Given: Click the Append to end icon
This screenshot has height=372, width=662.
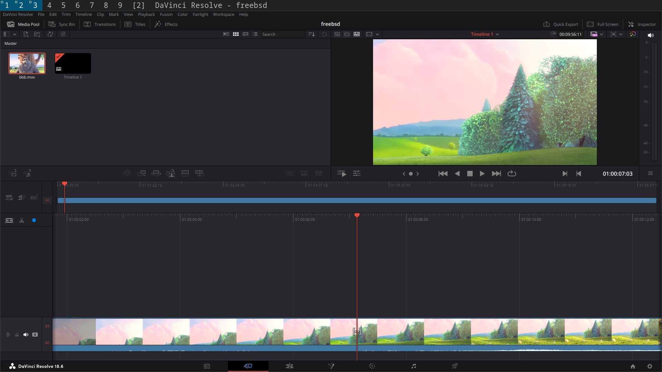Looking at the screenshot, I should point(142,173).
